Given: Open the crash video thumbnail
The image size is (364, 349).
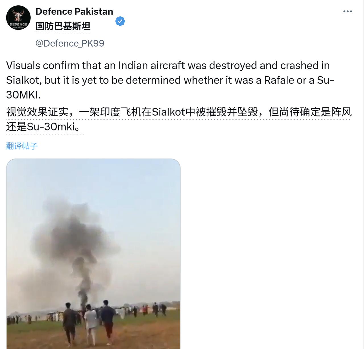Looking at the screenshot, I should point(93,254).
